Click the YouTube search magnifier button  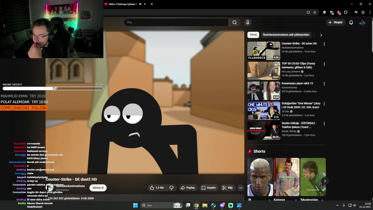[x=235, y=22]
